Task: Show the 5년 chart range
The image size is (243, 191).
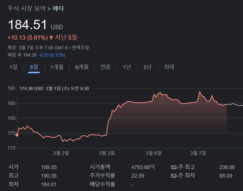Action: click(147, 67)
